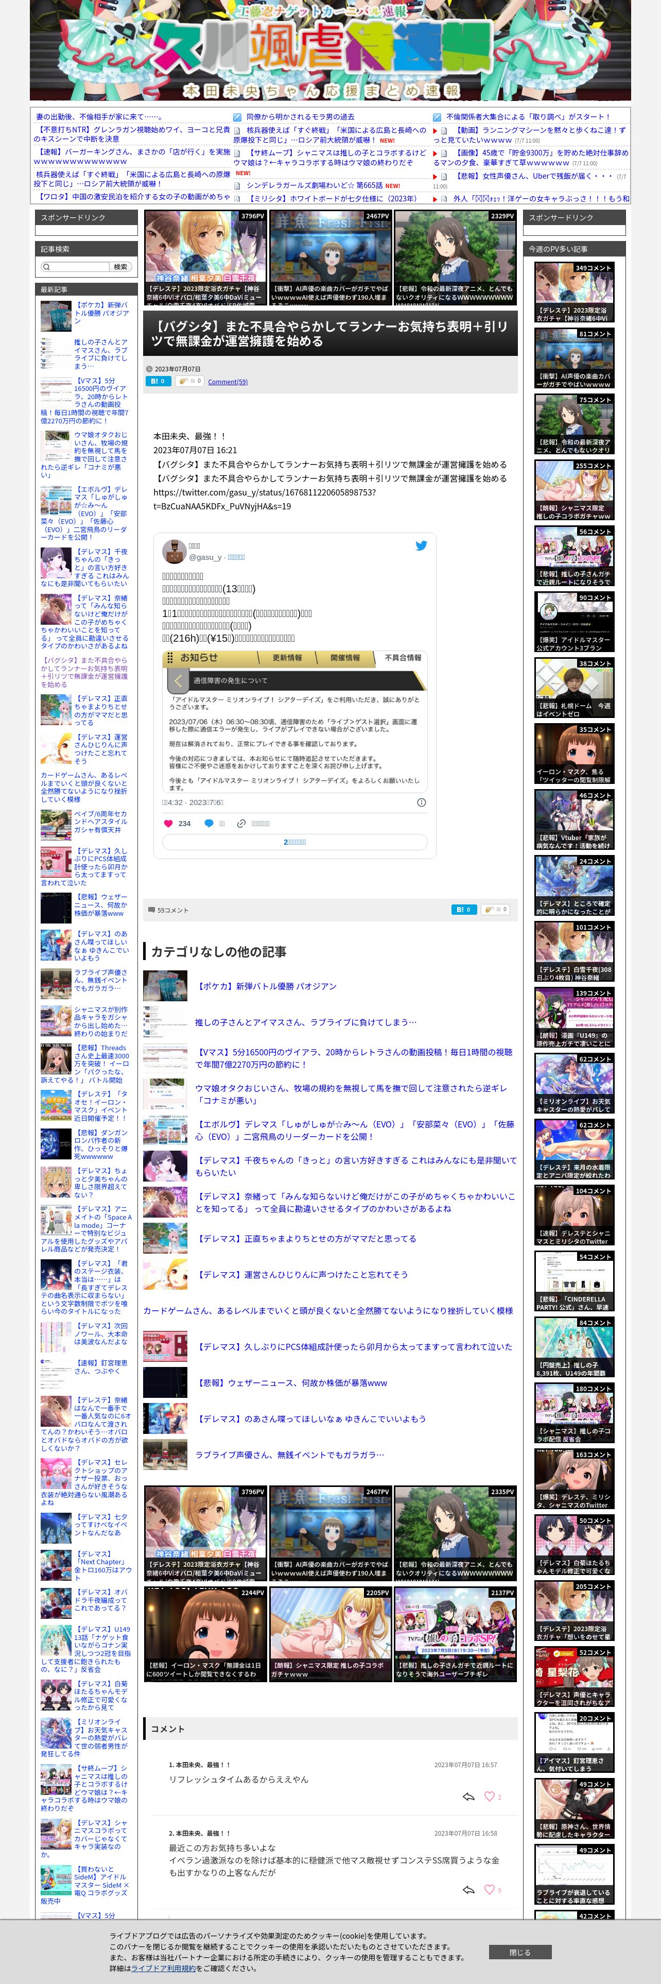Open tweet info circle icon

click(x=421, y=802)
